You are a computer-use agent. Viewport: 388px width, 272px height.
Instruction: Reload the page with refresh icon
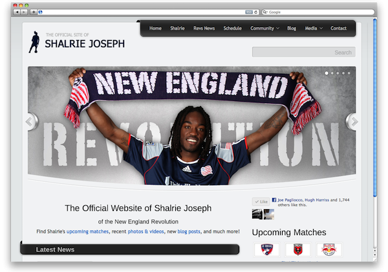tap(256, 12)
